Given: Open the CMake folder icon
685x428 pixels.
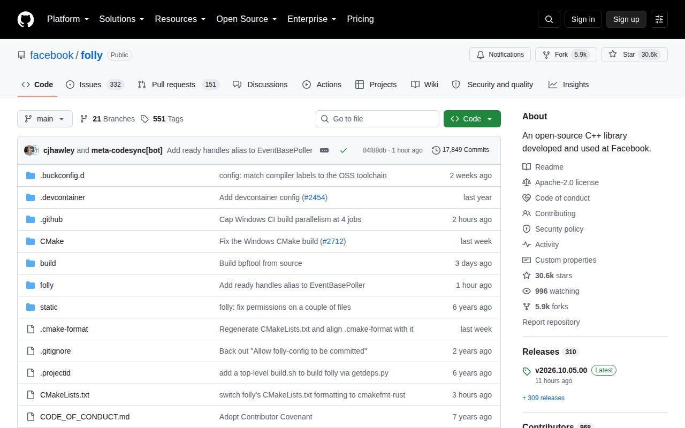Looking at the screenshot, I should (31, 241).
